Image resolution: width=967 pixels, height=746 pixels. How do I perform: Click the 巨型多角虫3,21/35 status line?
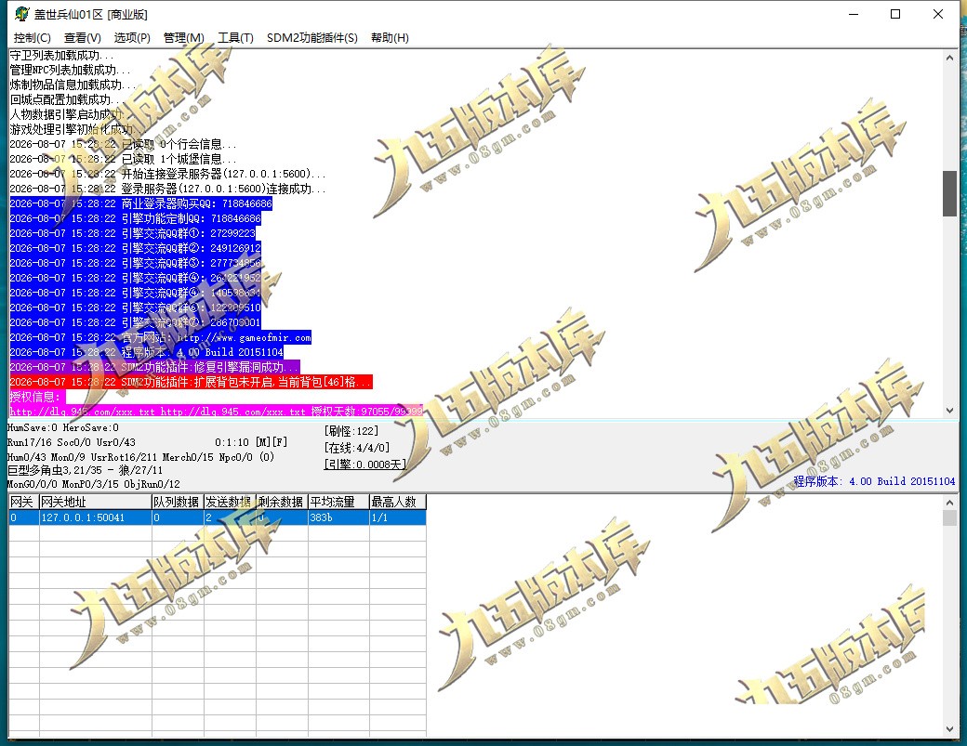pyautogui.click(x=86, y=470)
